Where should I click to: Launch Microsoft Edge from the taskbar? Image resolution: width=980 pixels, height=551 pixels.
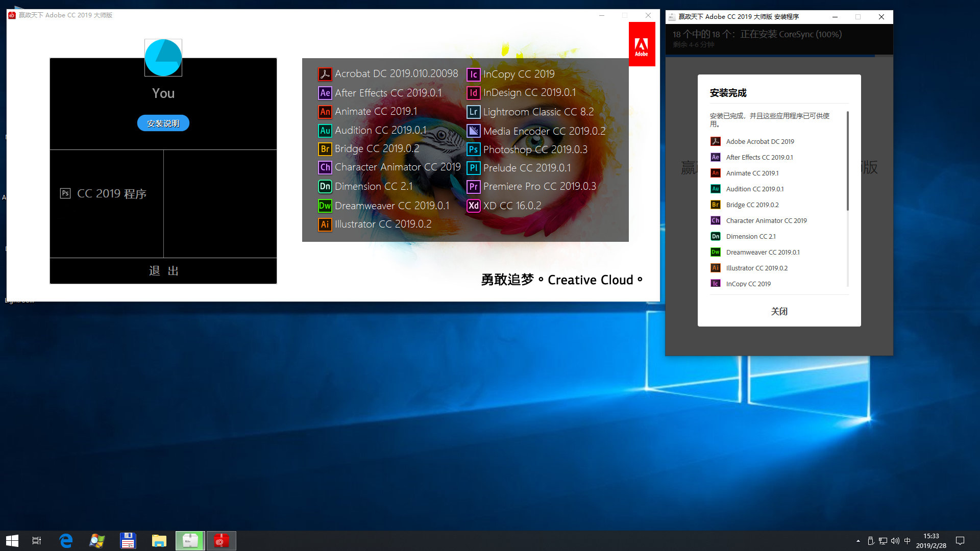[x=66, y=541]
